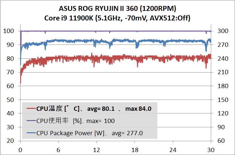Click the CPU使用率 legend entry
This screenshot has width=235, height=155.
(71, 121)
